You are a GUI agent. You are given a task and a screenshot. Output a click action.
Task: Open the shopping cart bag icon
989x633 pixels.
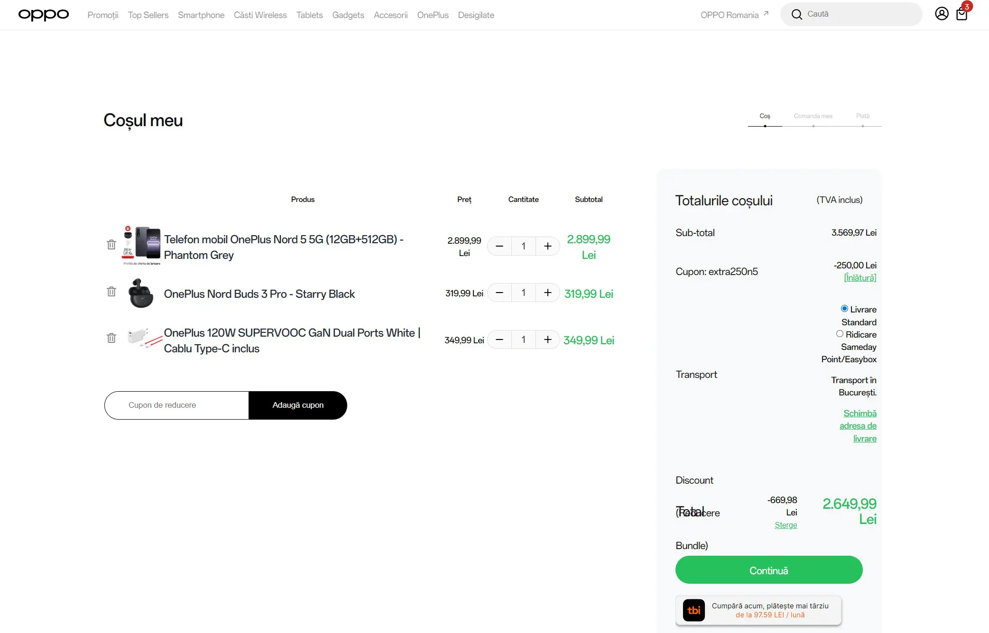[962, 14]
